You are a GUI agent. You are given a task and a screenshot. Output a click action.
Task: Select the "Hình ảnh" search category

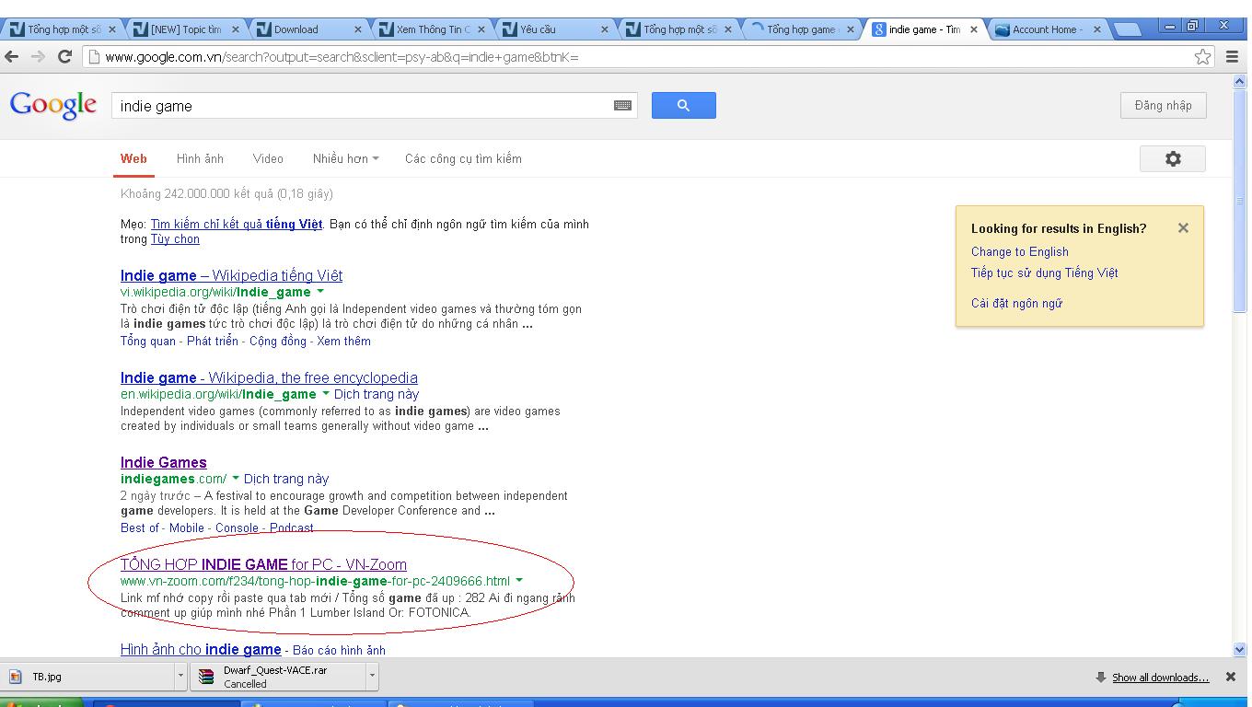click(x=200, y=158)
